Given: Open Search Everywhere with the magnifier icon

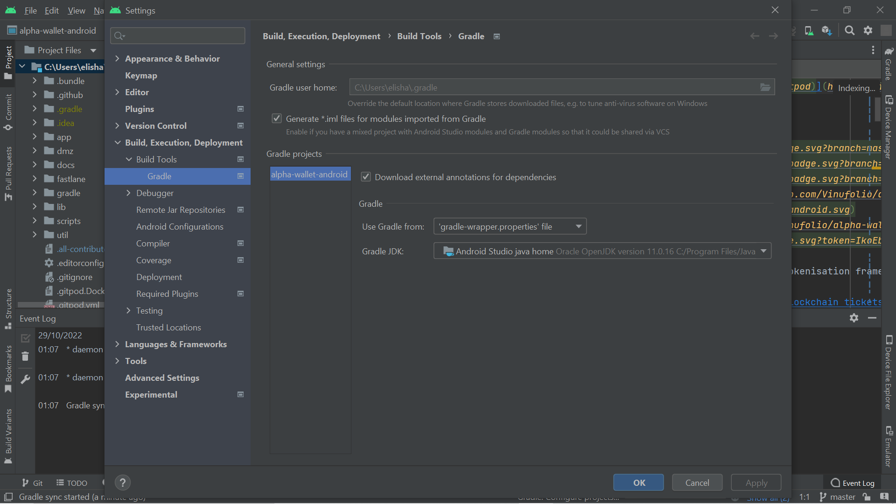Looking at the screenshot, I should coord(849,30).
